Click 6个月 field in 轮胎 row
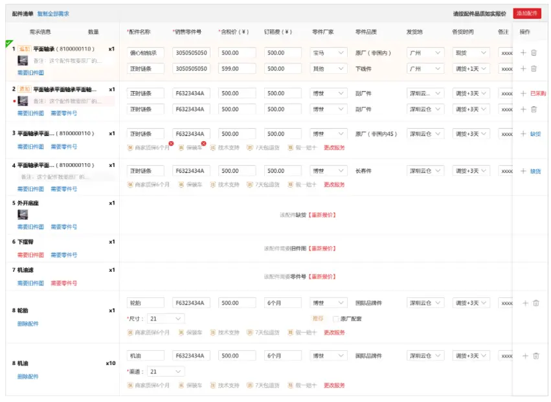Screen dimensions: 551x402 pyautogui.click(x=282, y=303)
